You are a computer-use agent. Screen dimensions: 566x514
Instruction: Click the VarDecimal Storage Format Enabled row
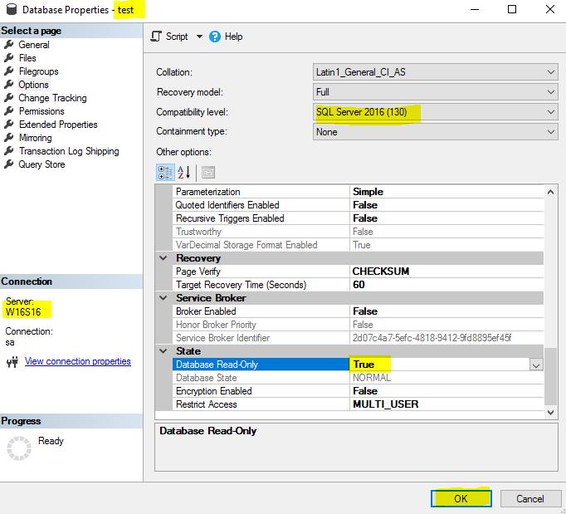pyautogui.click(x=358, y=245)
